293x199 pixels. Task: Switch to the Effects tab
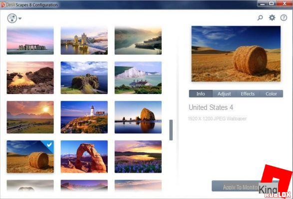248,94
